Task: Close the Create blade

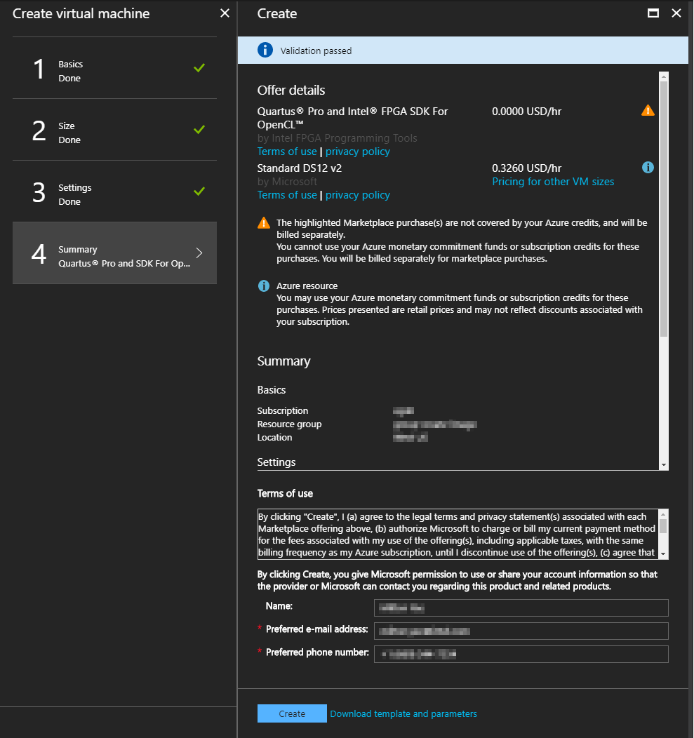Action: (x=676, y=13)
